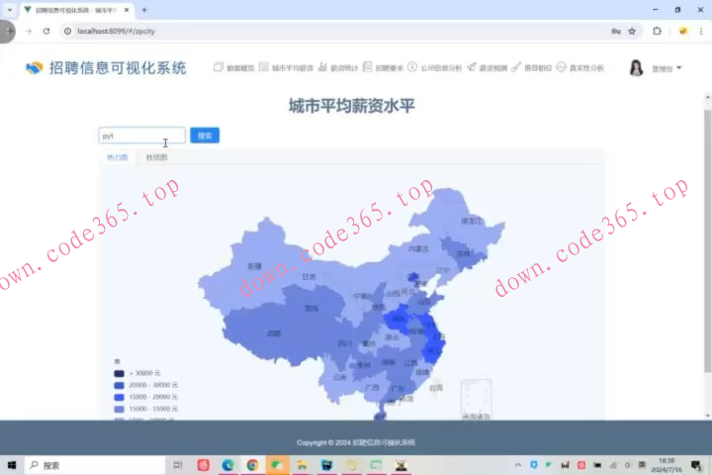This screenshot has width=712, height=475.
Task: Click 广西 province on the map
Action: [372, 388]
